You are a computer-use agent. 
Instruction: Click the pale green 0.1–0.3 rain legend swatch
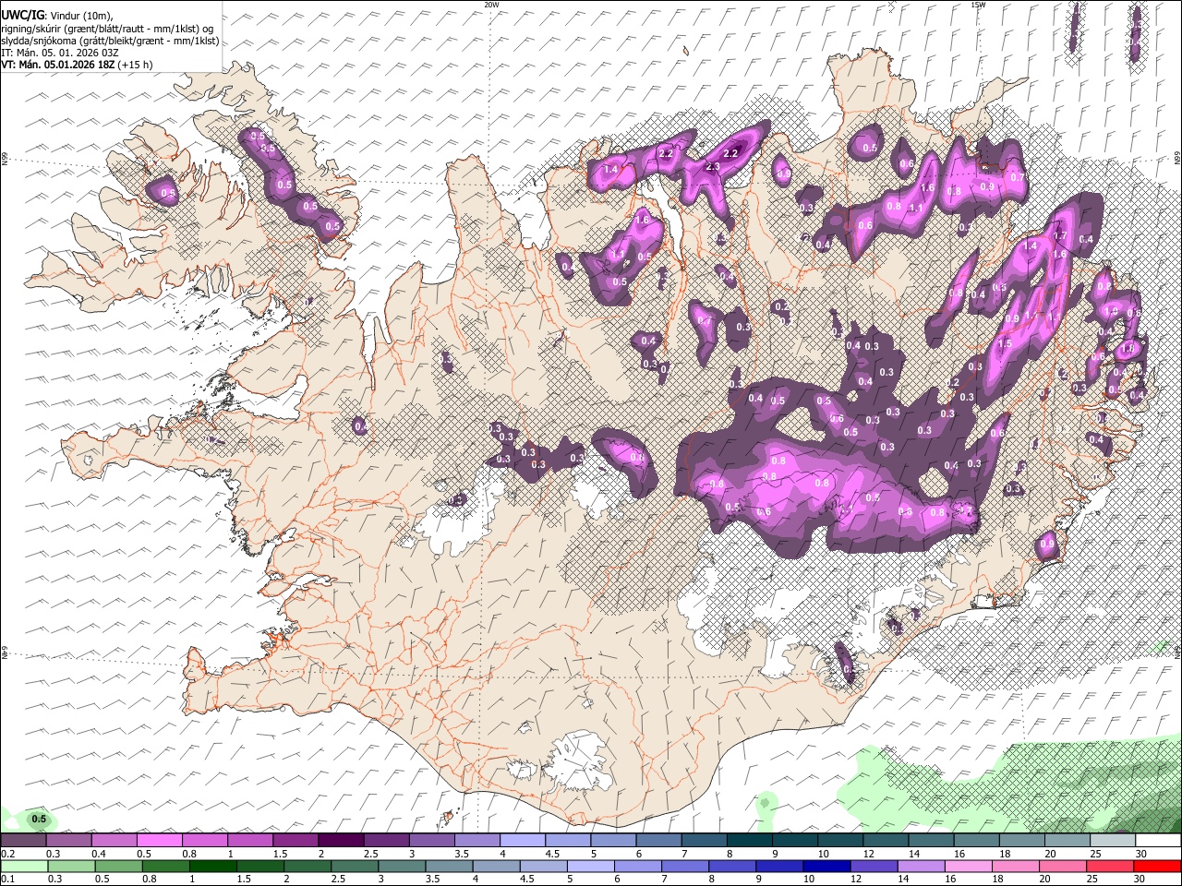point(24,866)
